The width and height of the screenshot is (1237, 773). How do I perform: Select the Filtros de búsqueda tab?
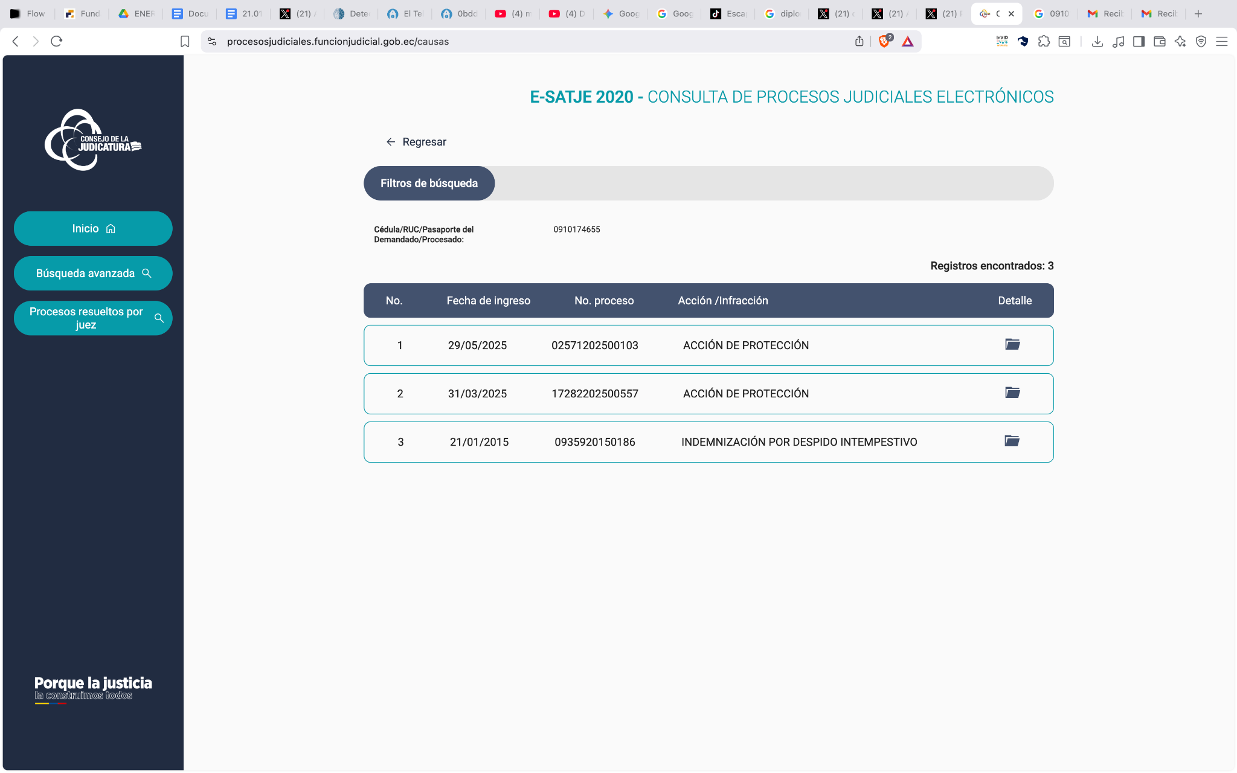pyautogui.click(x=429, y=183)
